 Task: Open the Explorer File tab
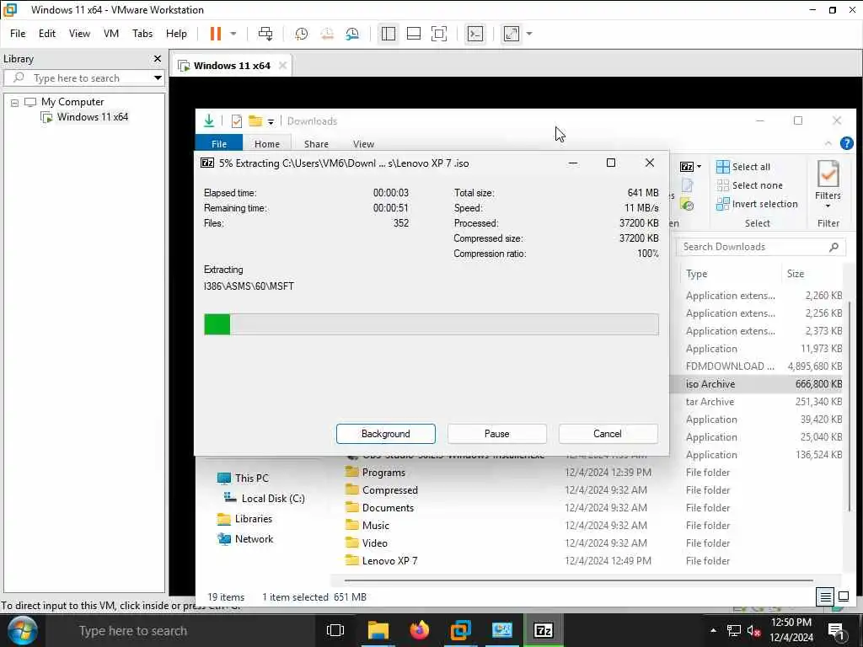(219, 143)
